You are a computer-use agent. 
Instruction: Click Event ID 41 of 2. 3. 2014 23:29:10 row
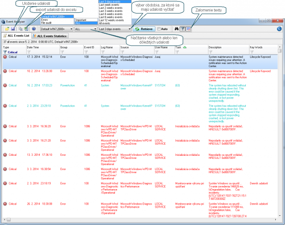85,106
